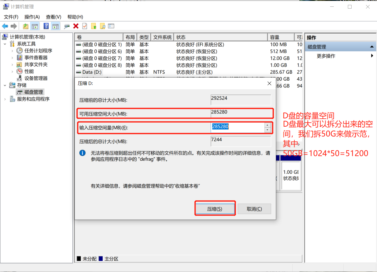The width and height of the screenshot is (377, 272).
Task: Click the page-with-checkmark properties toolbar icon
Action: [x=85, y=26]
